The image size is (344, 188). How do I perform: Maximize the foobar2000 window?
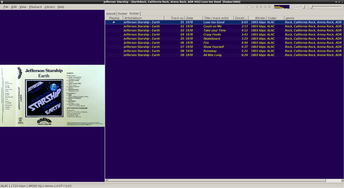pyautogui.click(x=339, y=2)
